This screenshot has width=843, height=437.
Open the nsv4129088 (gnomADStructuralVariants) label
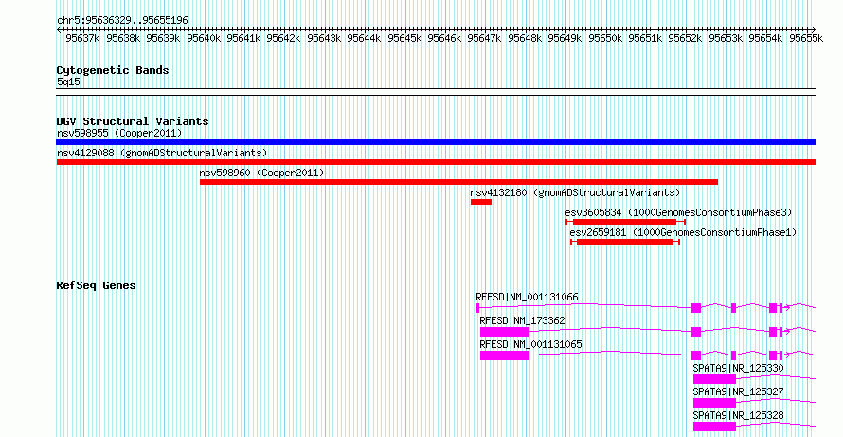162,153
